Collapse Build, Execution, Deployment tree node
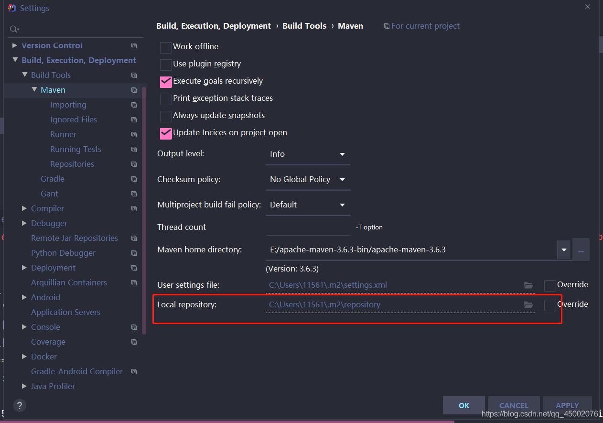 15,61
